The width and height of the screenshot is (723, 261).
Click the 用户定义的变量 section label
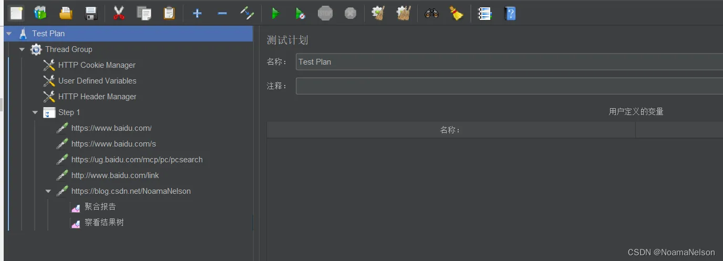(636, 112)
